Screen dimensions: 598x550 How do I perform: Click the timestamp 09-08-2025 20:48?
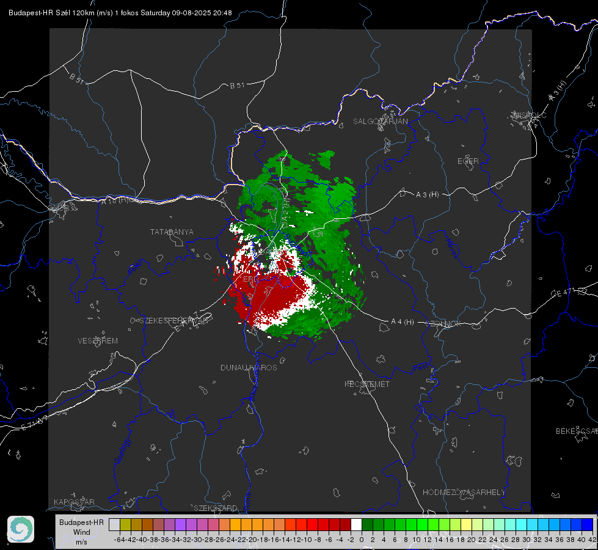tap(202, 13)
